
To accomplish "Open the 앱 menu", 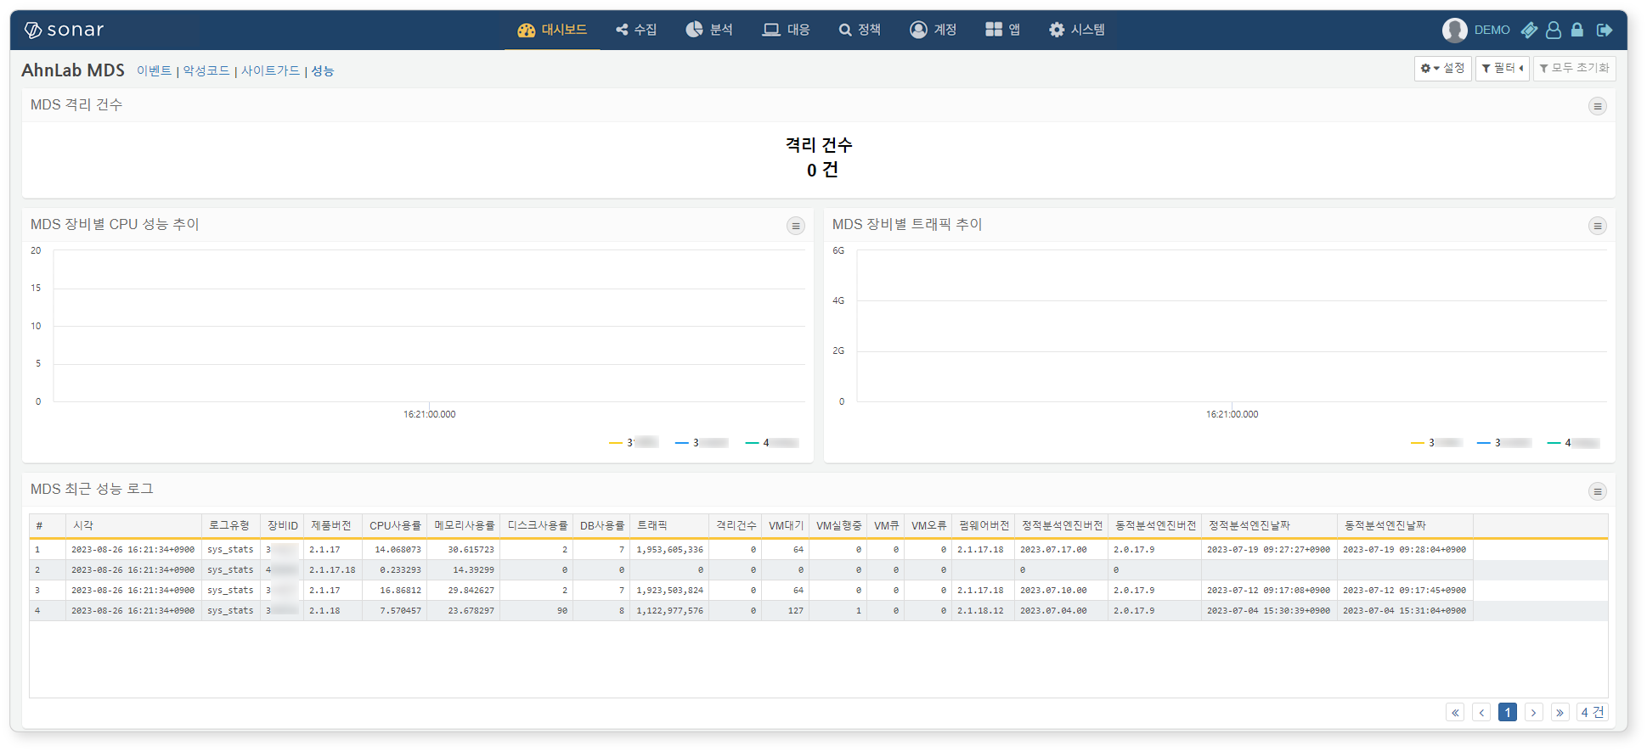I will [1002, 30].
